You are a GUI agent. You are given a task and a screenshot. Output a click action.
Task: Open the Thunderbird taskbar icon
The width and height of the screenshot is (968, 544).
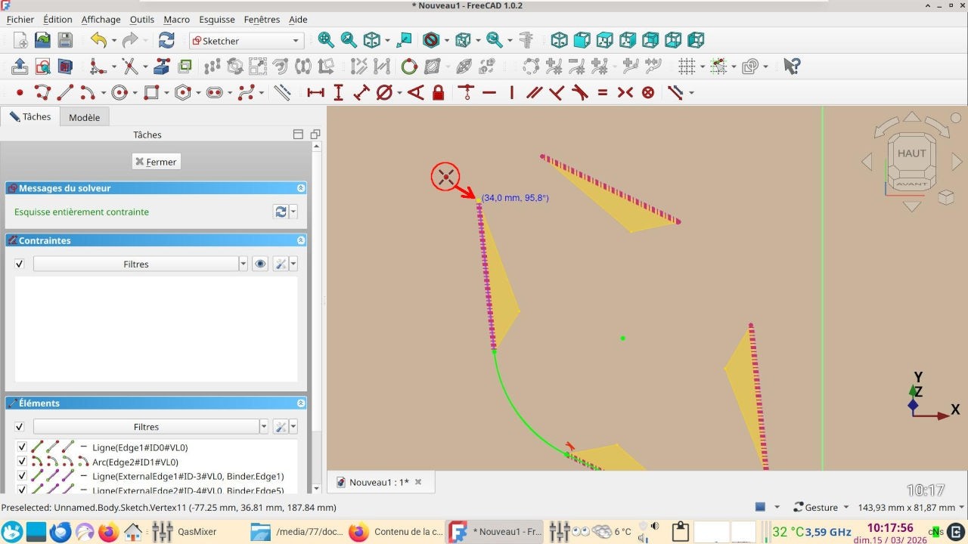pyautogui.click(x=60, y=531)
